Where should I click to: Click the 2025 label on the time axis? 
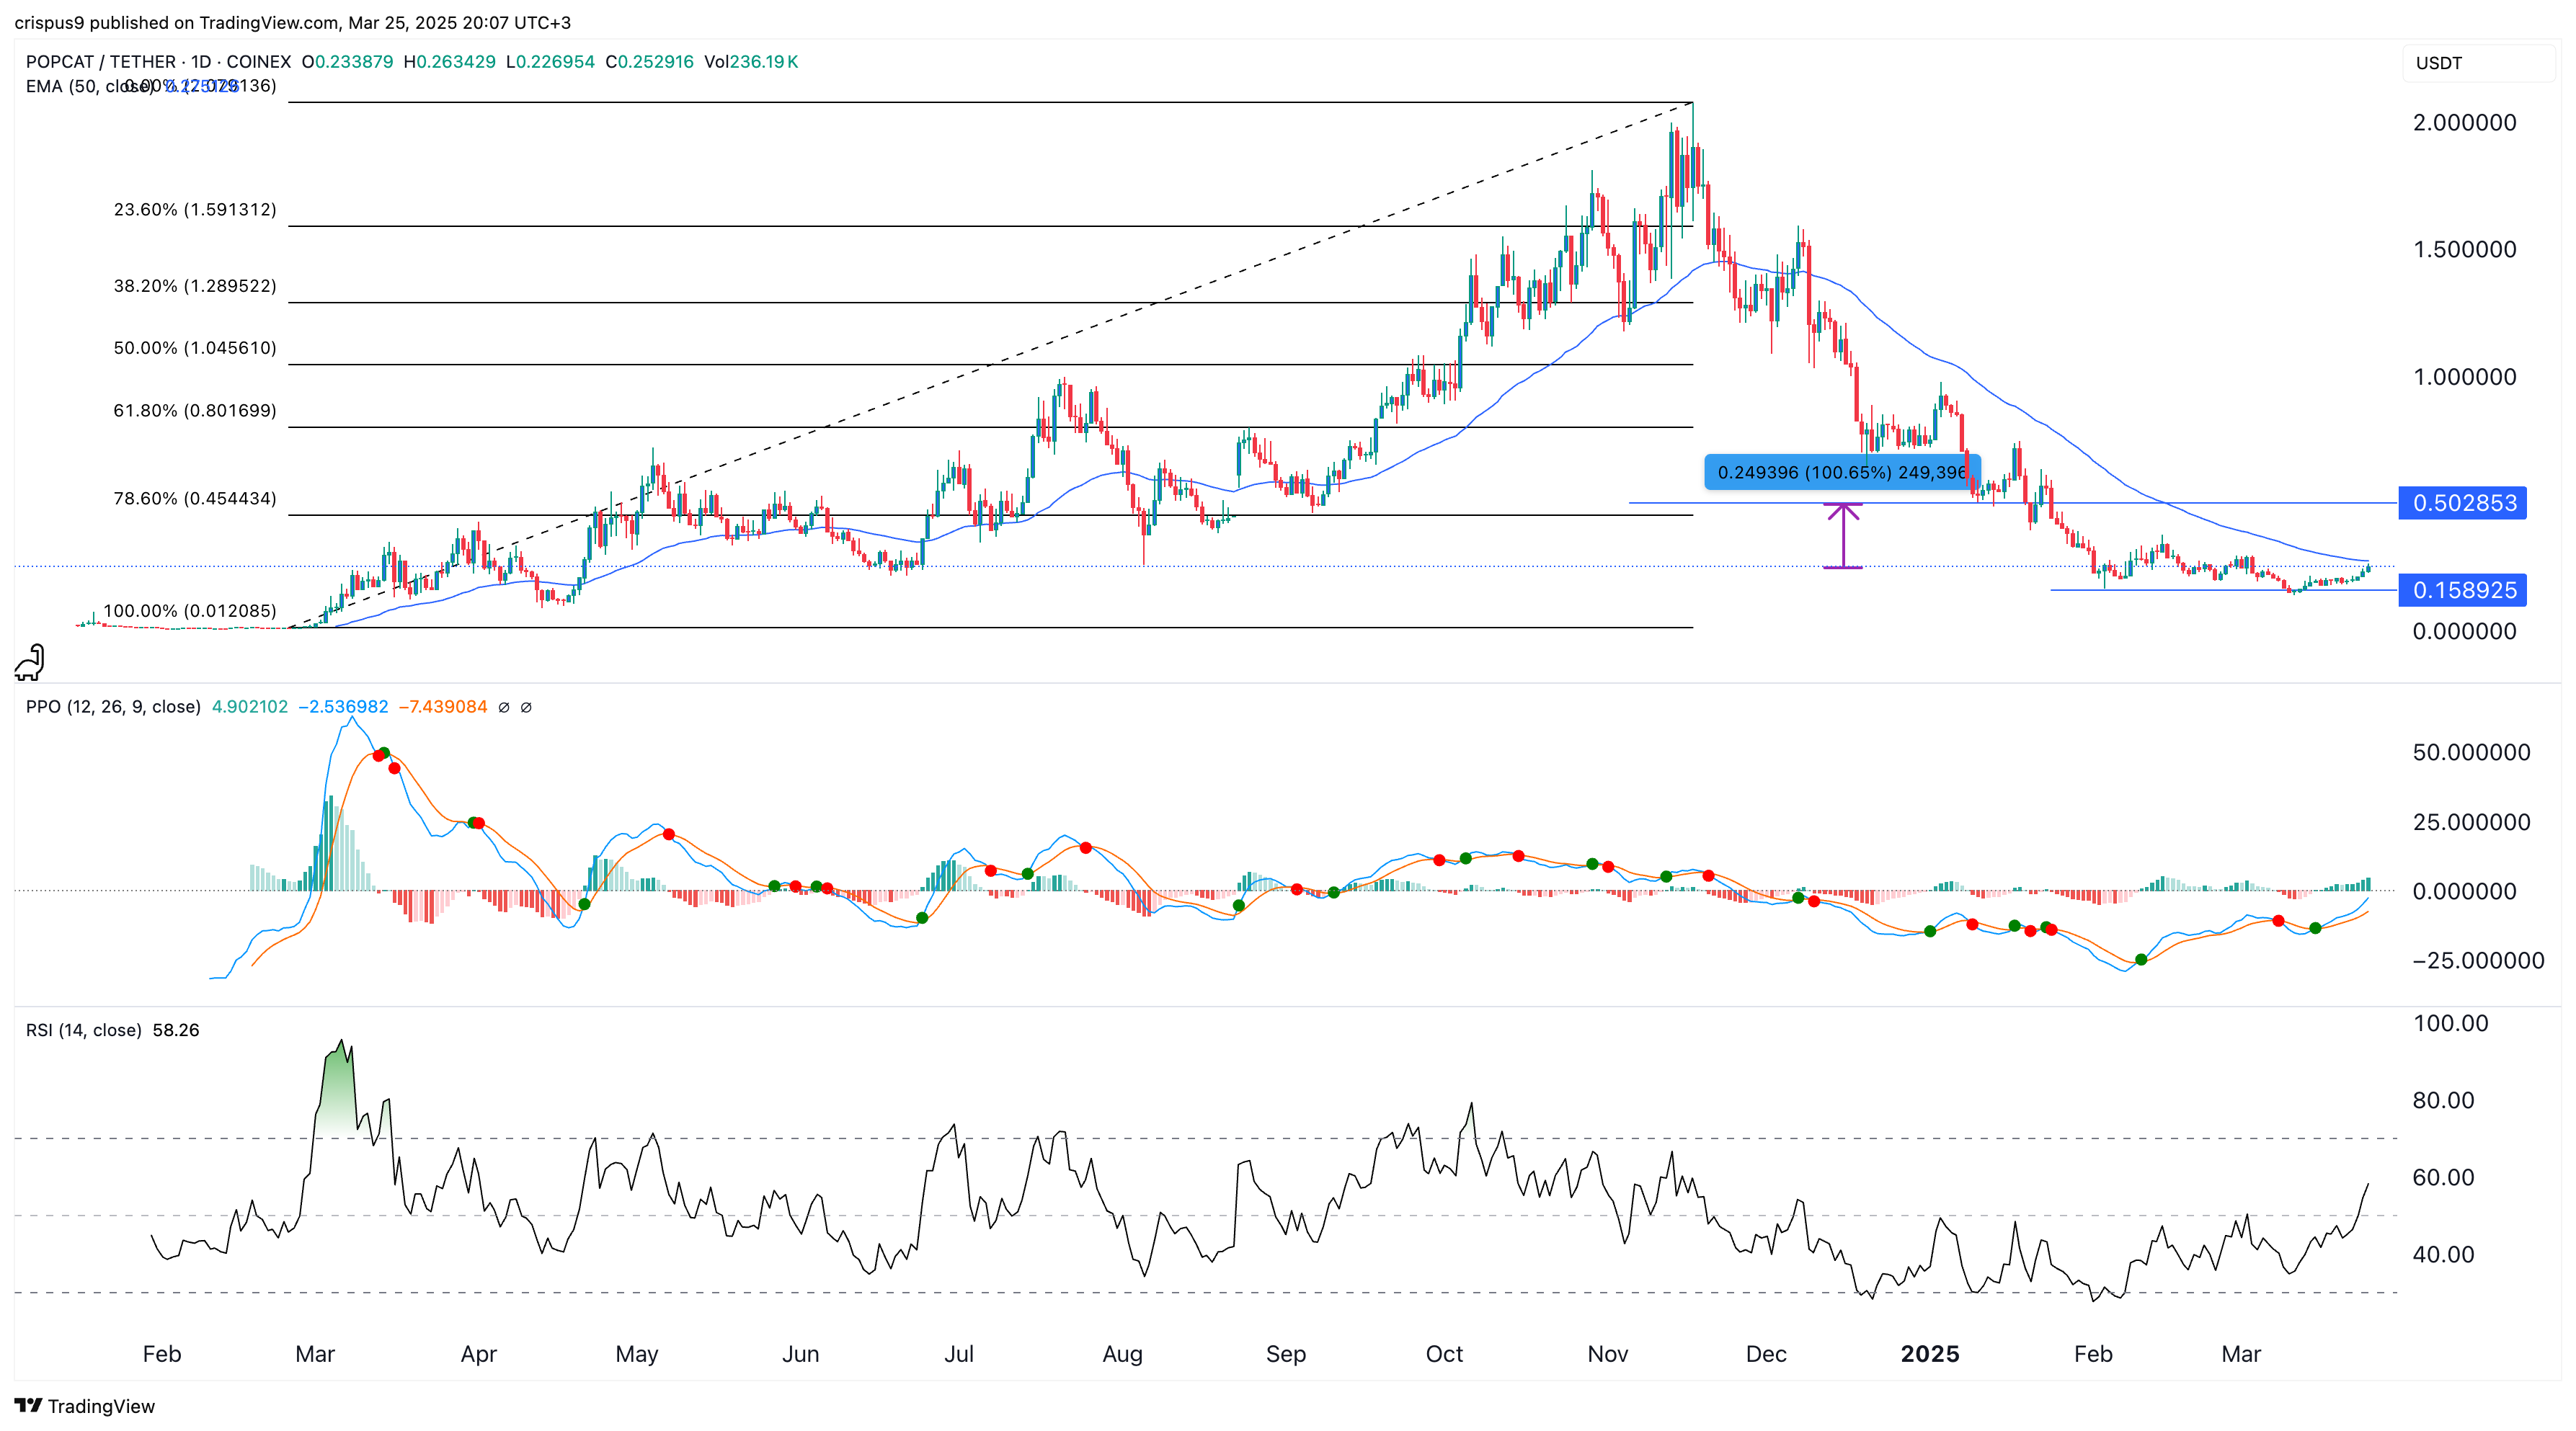(x=1931, y=1355)
